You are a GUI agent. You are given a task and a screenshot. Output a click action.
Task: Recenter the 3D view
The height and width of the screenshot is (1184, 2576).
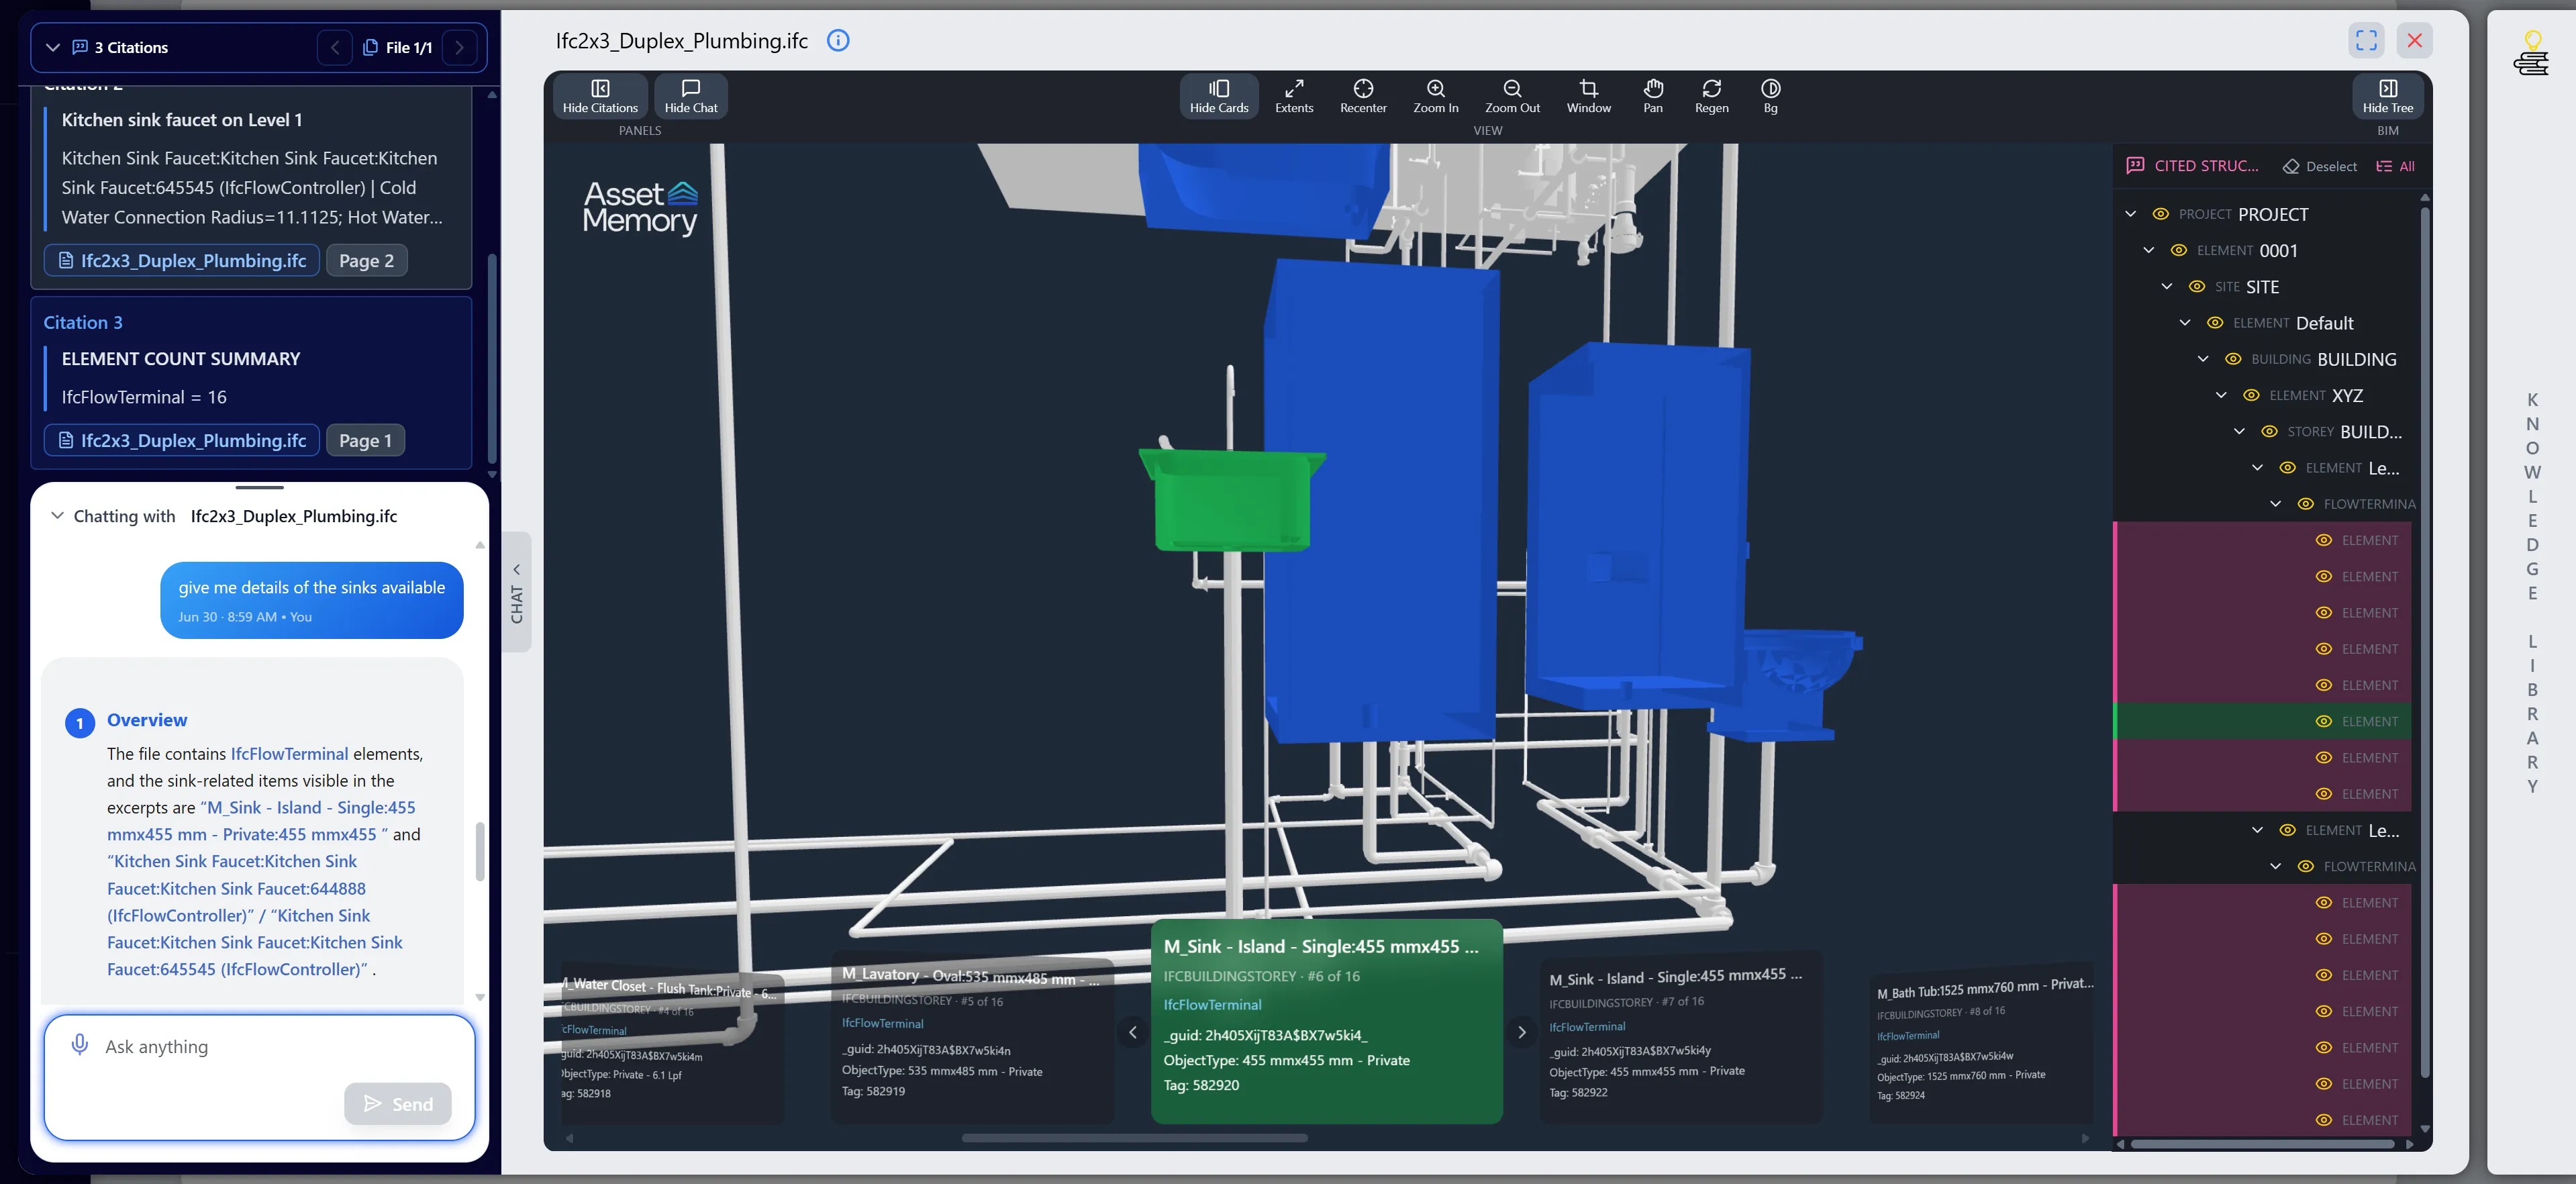coord(1363,96)
